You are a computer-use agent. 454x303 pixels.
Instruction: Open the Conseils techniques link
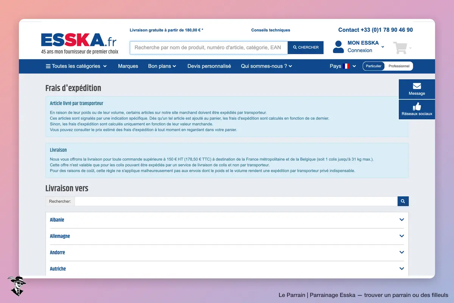(x=271, y=30)
